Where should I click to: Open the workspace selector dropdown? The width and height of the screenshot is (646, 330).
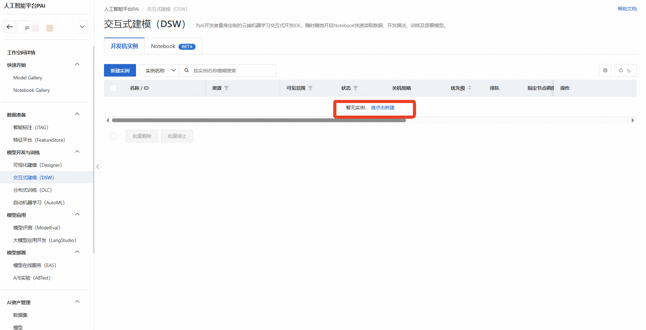(x=82, y=27)
